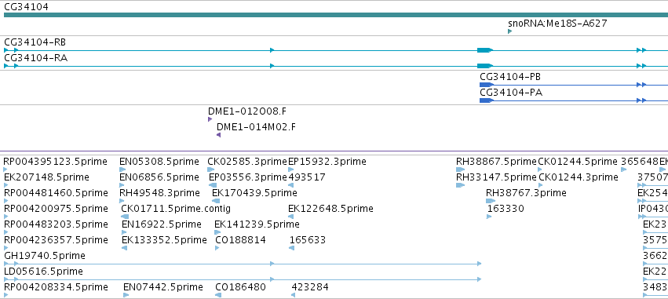Select the DME1-012O08.F marker arrow
This screenshot has width=668, height=299.
point(210,119)
